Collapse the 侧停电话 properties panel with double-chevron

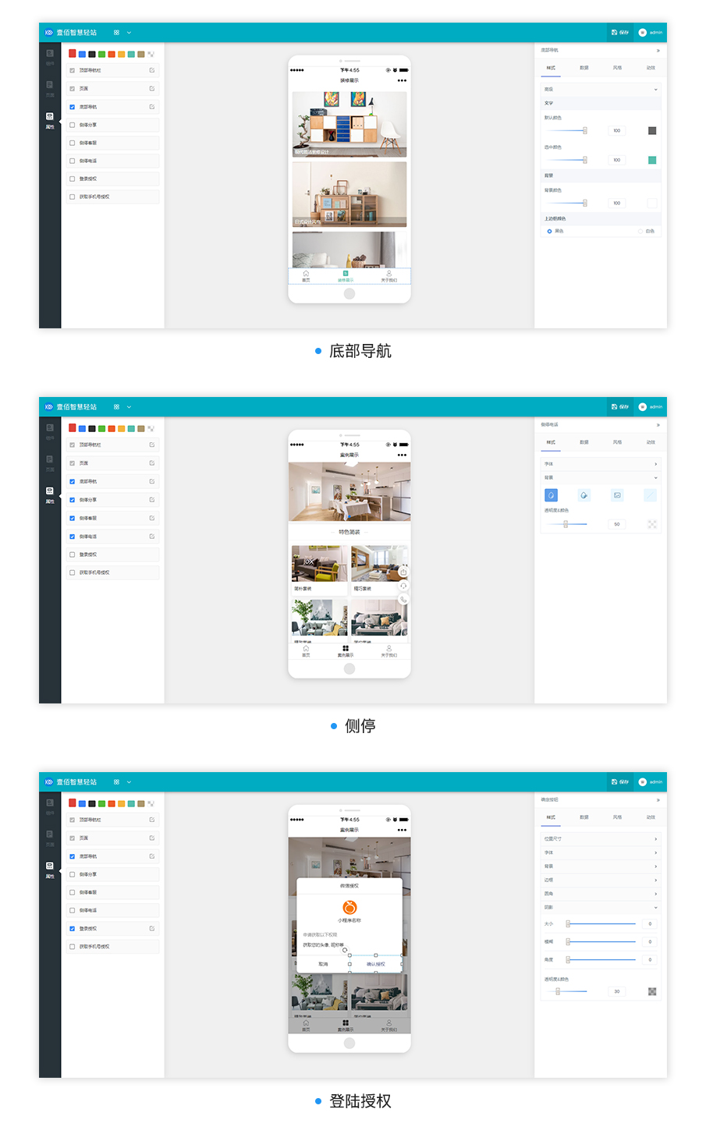658,425
